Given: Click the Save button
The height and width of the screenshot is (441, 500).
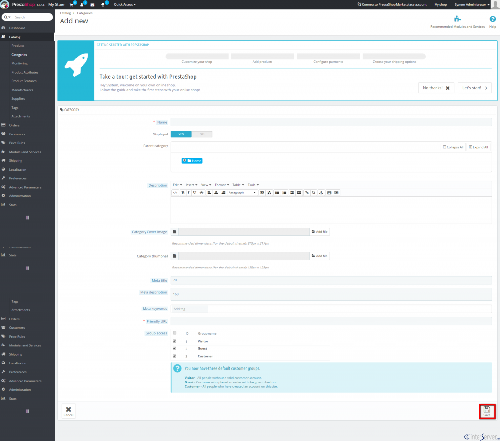Looking at the screenshot, I should (487, 411).
